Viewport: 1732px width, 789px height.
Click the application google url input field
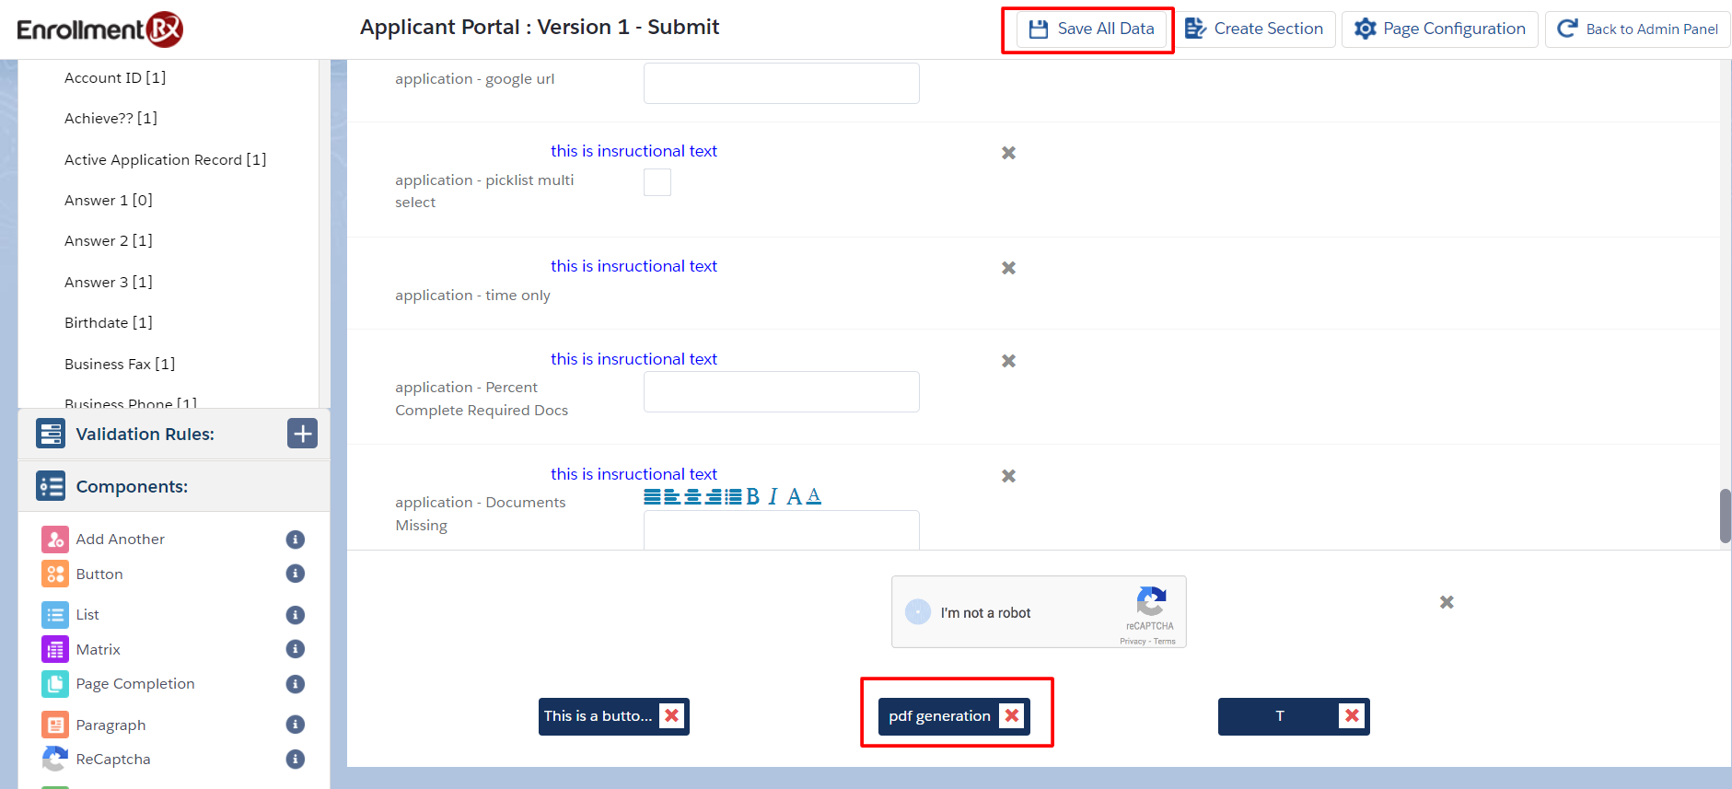pos(781,84)
